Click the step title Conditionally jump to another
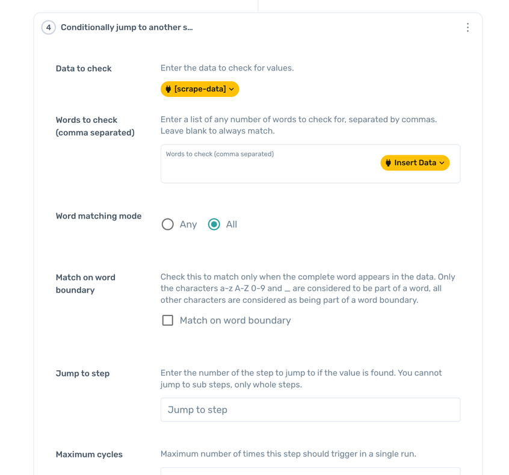Screen dimensions: 509x475 [x=126, y=28]
